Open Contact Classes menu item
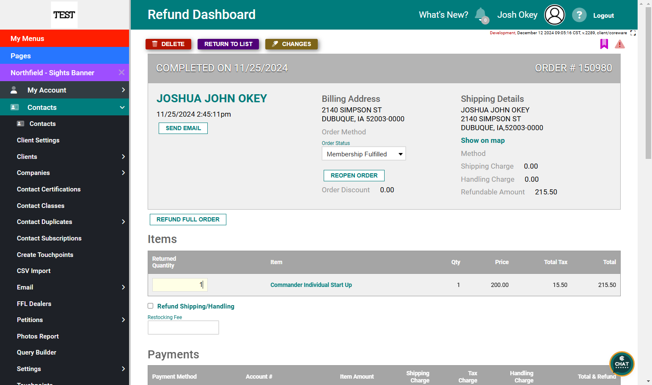This screenshot has width=652, height=385. click(41, 206)
